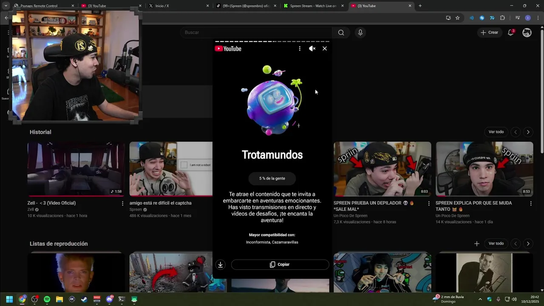544x306 pixels.
Task: Click the YouTube logo in the recap overlay
Action: [228, 48]
